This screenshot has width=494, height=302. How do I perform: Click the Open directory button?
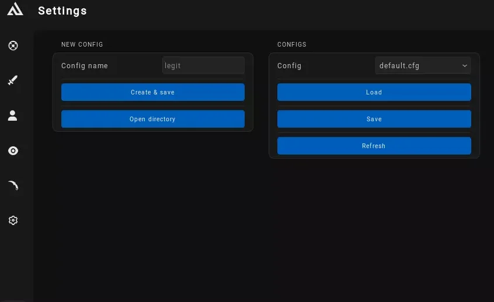pyautogui.click(x=152, y=119)
